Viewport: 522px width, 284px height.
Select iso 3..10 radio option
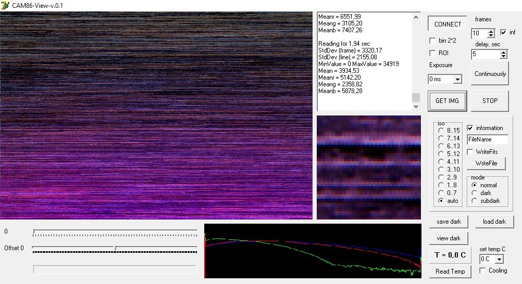click(441, 169)
